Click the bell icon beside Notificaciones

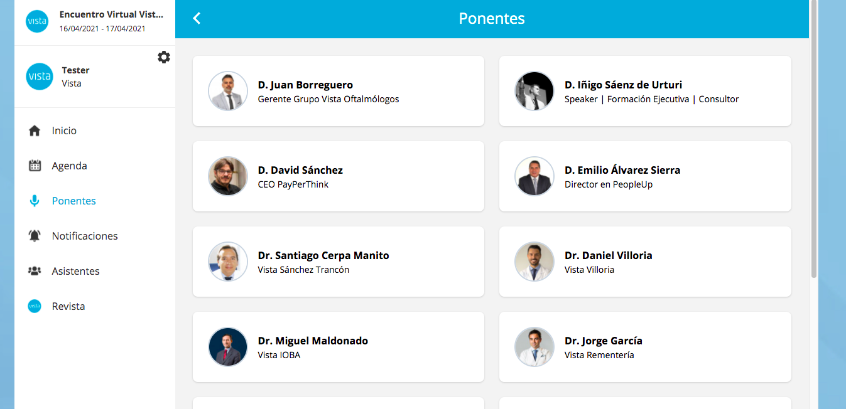[35, 236]
